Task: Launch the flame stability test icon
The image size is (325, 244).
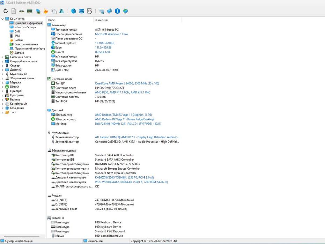Action: click(x=46, y=11)
